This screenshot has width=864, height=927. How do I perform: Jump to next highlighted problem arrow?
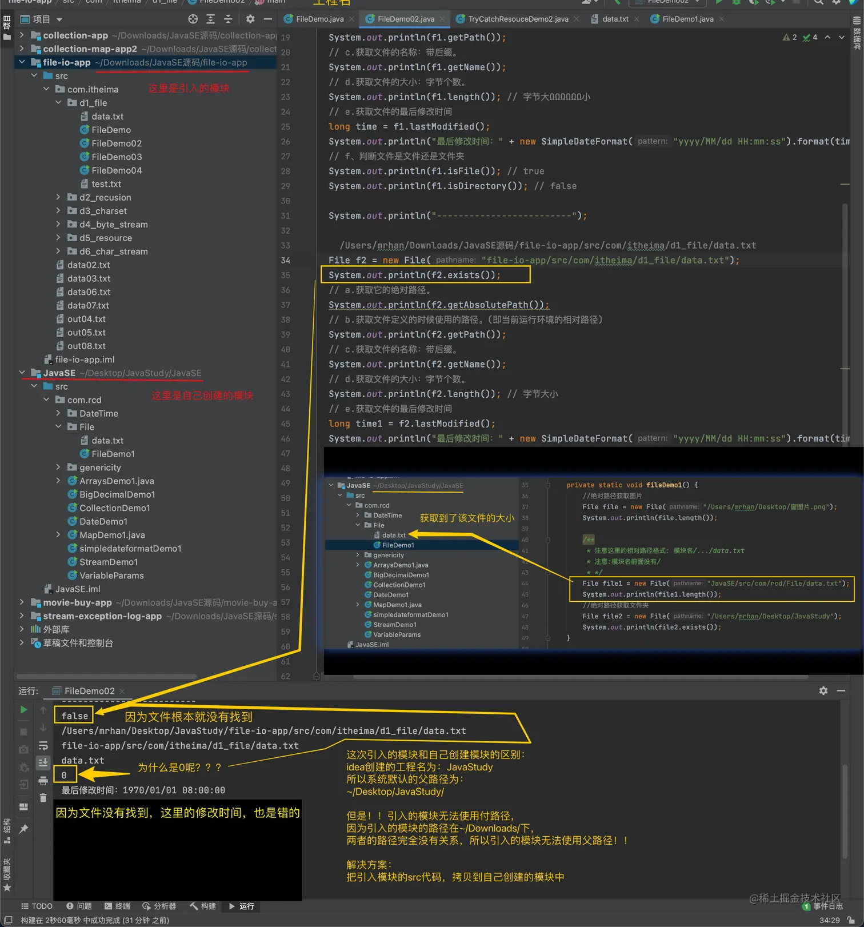(x=842, y=37)
